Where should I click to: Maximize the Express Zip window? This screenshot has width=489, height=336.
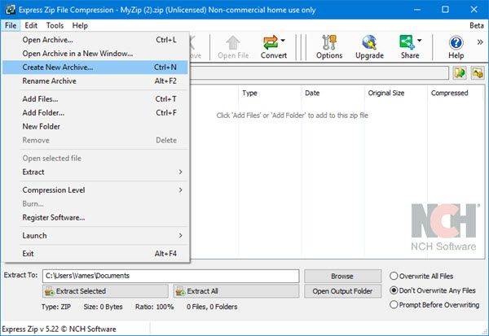(445, 10)
